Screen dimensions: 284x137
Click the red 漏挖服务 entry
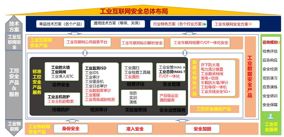(x=167, y=100)
